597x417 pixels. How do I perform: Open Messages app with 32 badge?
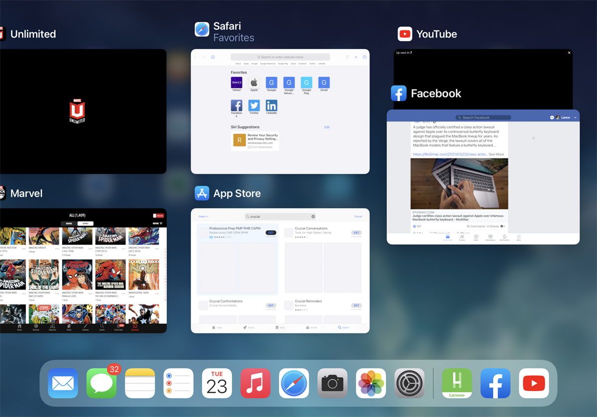click(101, 383)
